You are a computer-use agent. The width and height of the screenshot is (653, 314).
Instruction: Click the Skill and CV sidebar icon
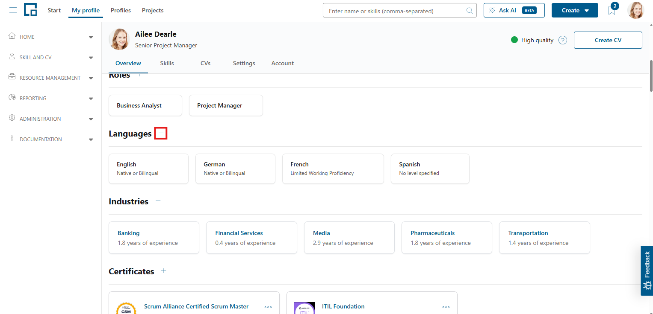click(x=12, y=57)
